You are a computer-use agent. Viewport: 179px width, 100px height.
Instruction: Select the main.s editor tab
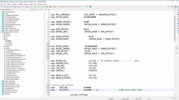(x=49, y=9)
